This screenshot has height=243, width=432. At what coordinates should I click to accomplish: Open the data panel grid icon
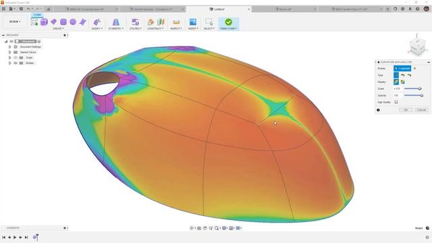pos(3,9)
